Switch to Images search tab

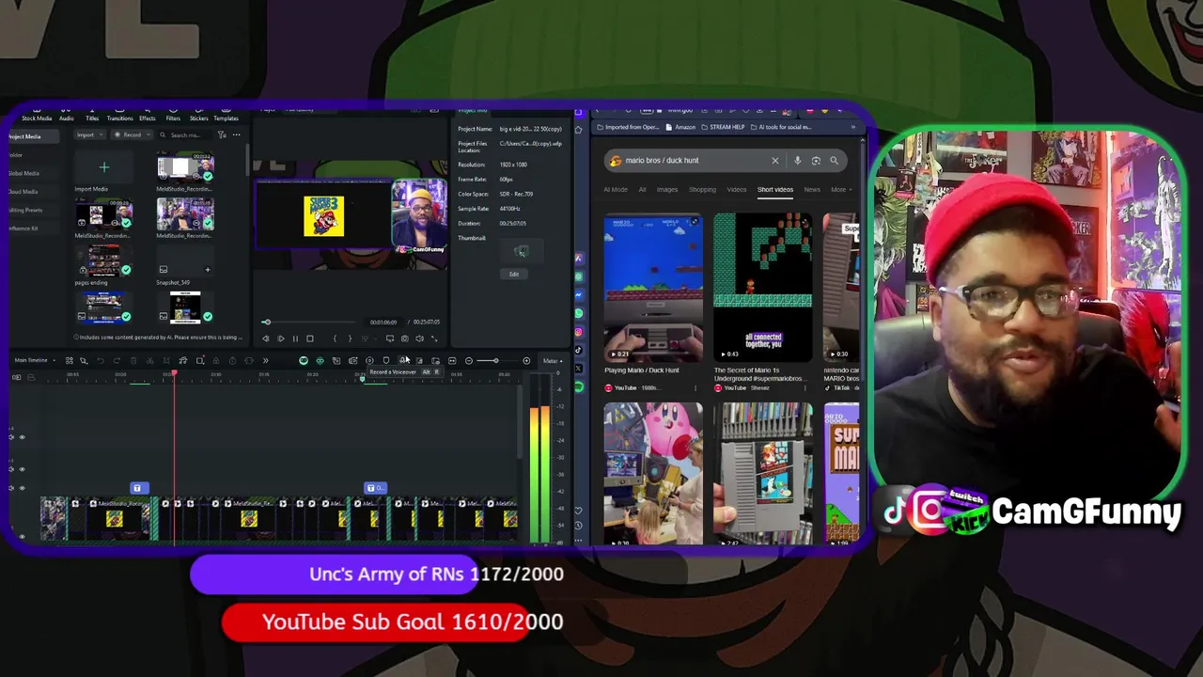click(x=667, y=190)
